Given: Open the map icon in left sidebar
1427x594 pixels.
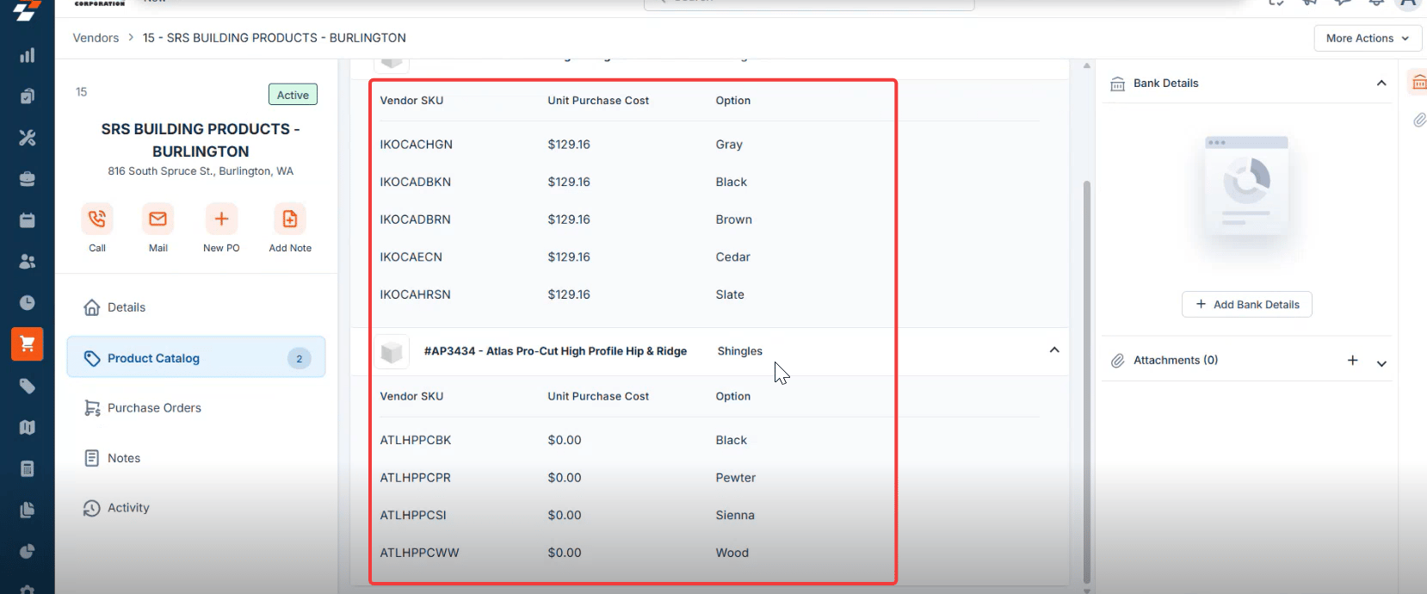Looking at the screenshot, I should click(28, 427).
